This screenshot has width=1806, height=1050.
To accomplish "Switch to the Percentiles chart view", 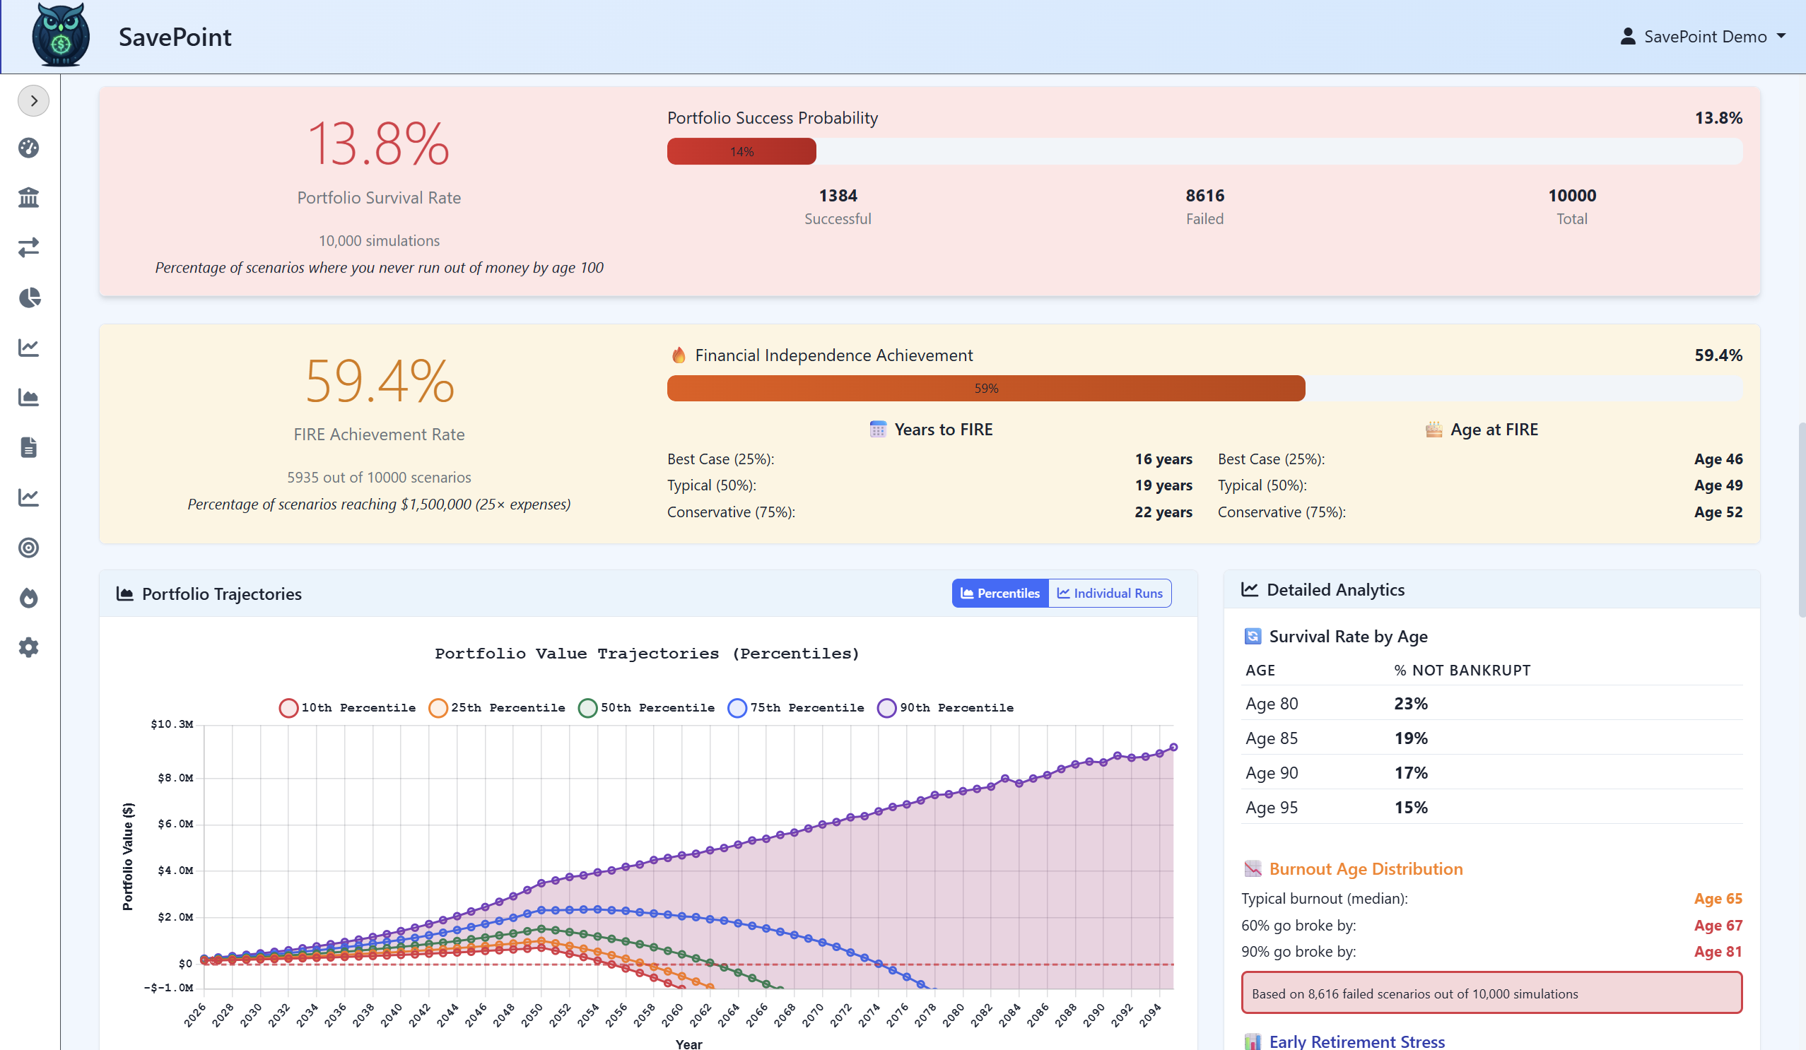I will tap(999, 593).
